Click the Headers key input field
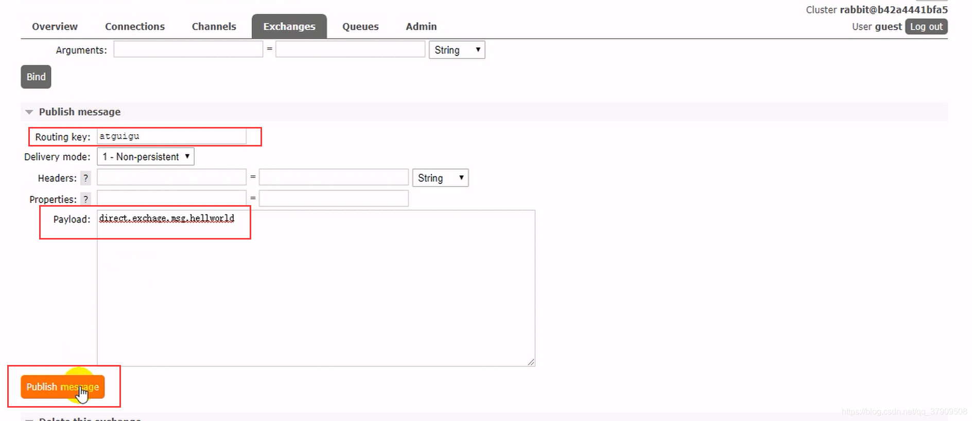Image resolution: width=972 pixels, height=421 pixels. [171, 177]
